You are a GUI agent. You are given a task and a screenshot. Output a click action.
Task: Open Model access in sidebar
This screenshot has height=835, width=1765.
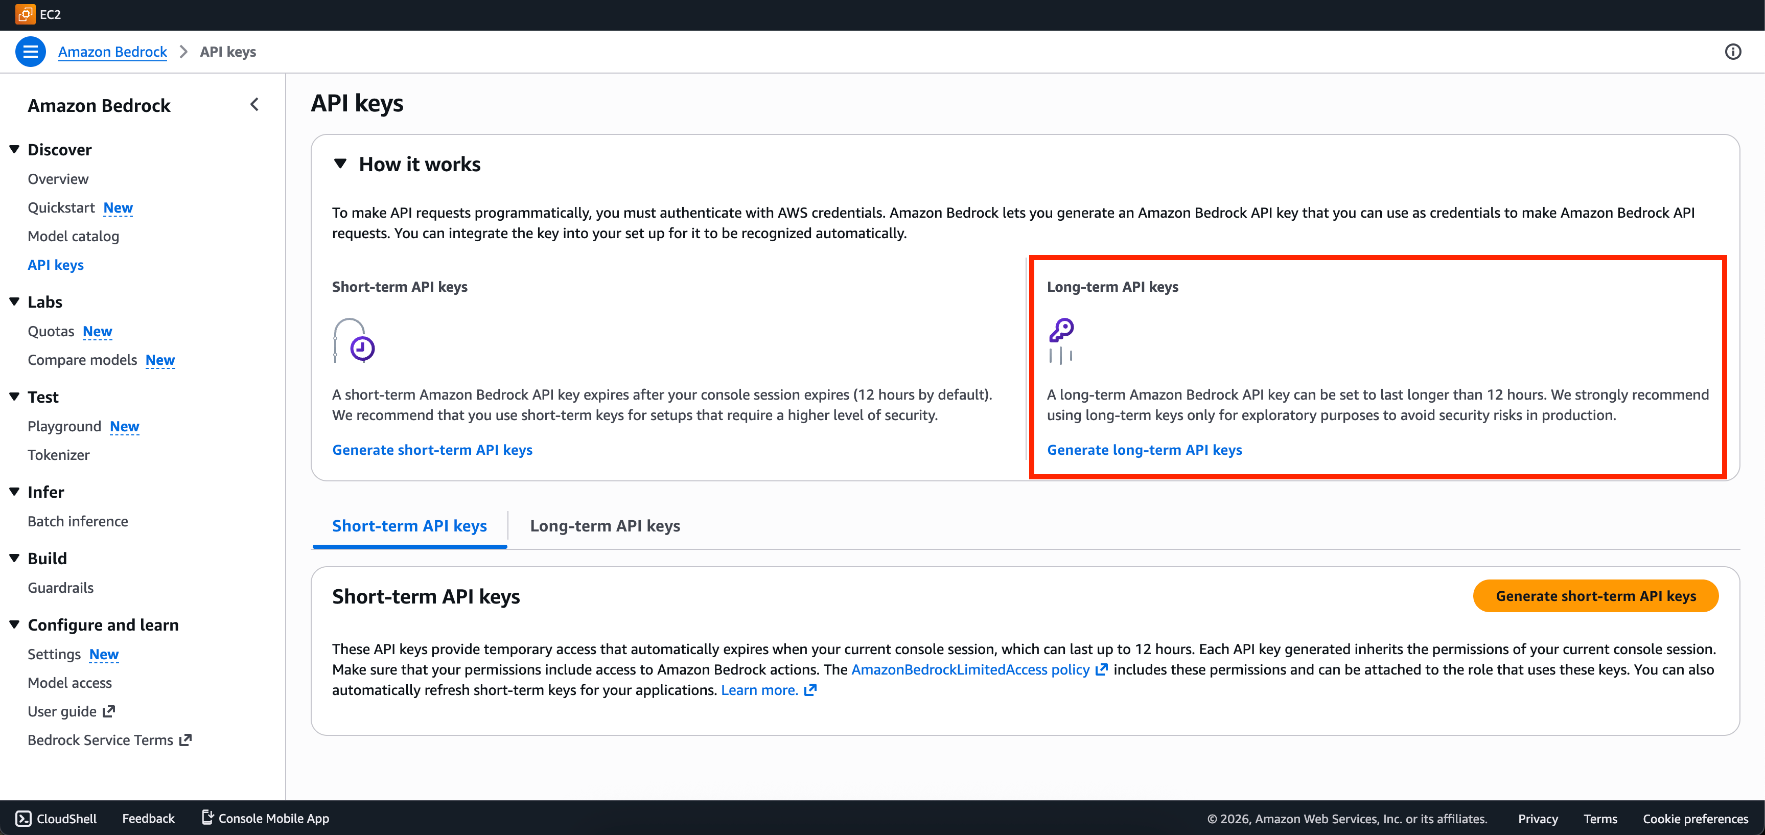coord(70,683)
